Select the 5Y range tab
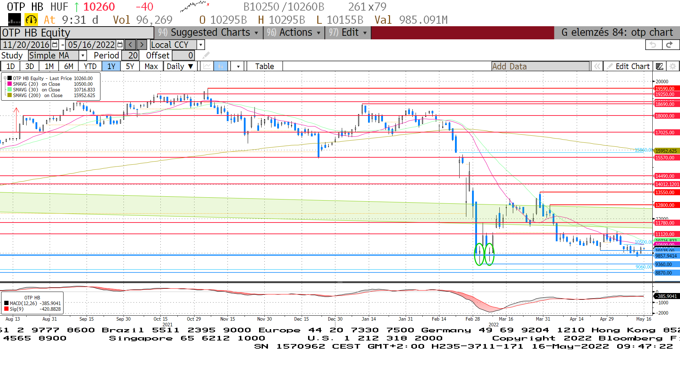The width and height of the screenshot is (680, 366). point(130,66)
